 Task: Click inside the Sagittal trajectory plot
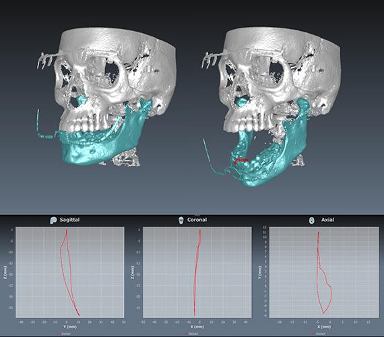coord(70,272)
